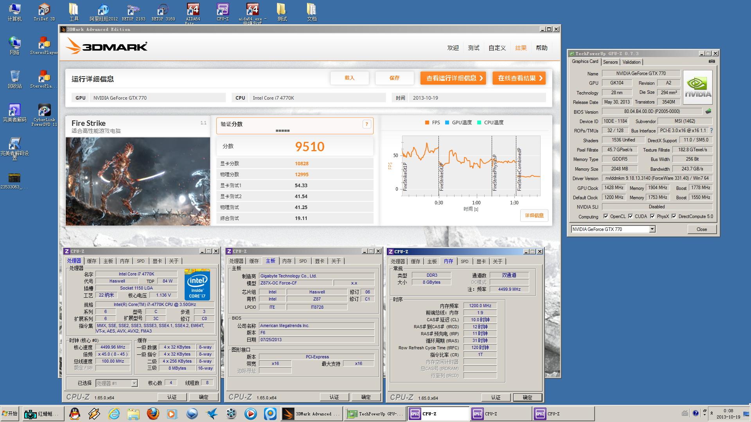751x422 pixels.
Task: Toggle CUDA checkbox in GPU-Z
Action: 631,216
